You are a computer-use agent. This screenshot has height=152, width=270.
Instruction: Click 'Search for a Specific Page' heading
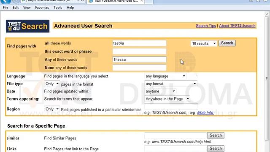[36, 126]
